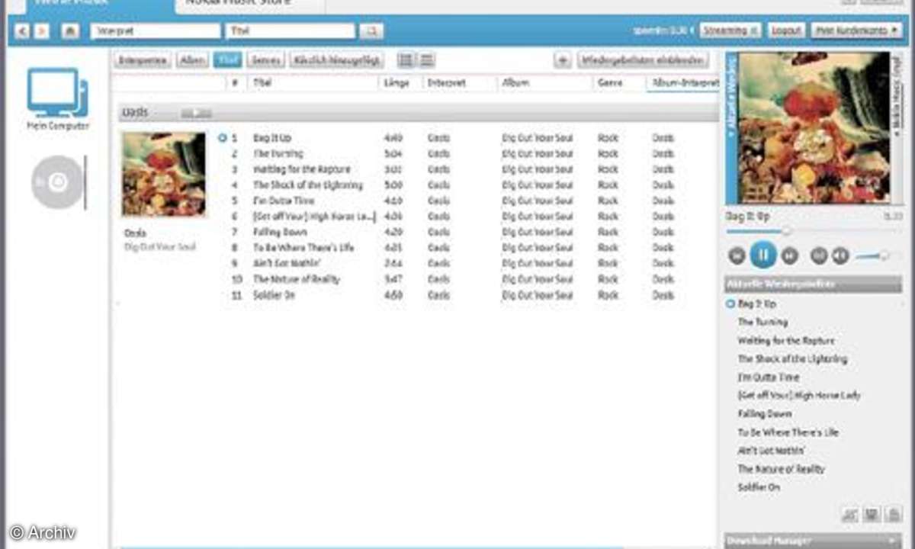Click the size slider in the Oasis group header
Viewport: 915px width, 549px height.
196,113
